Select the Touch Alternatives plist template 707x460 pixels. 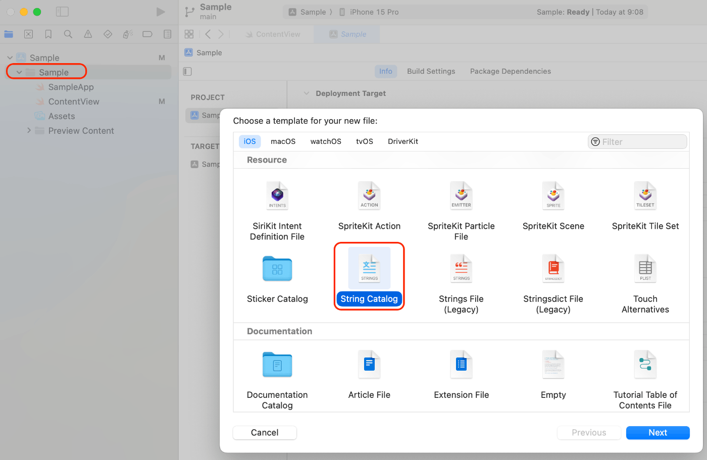[x=645, y=284]
